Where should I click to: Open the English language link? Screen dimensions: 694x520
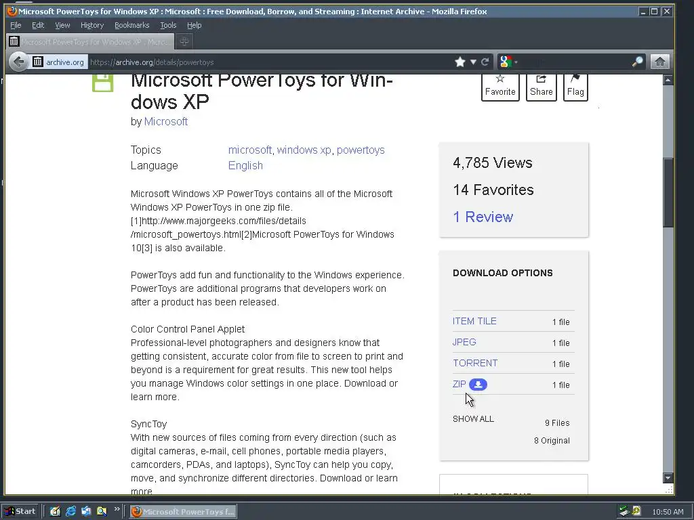point(245,165)
